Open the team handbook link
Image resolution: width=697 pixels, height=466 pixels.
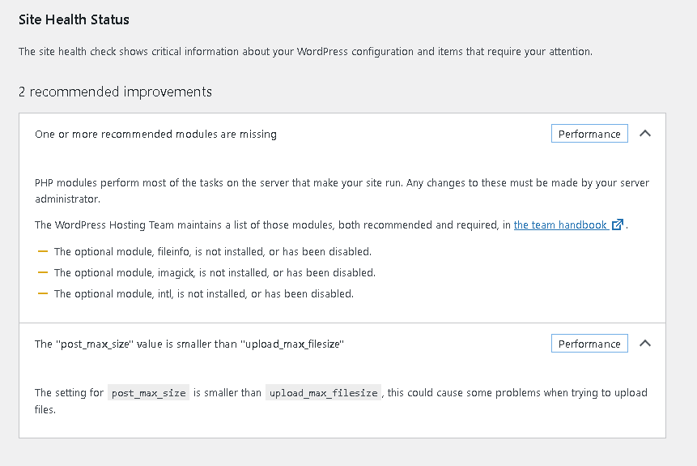click(x=560, y=225)
